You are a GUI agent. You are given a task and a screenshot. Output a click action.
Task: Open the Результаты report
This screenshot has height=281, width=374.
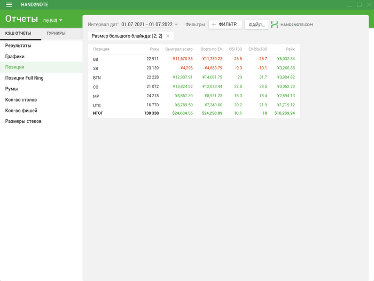pyautogui.click(x=41, y=45)
